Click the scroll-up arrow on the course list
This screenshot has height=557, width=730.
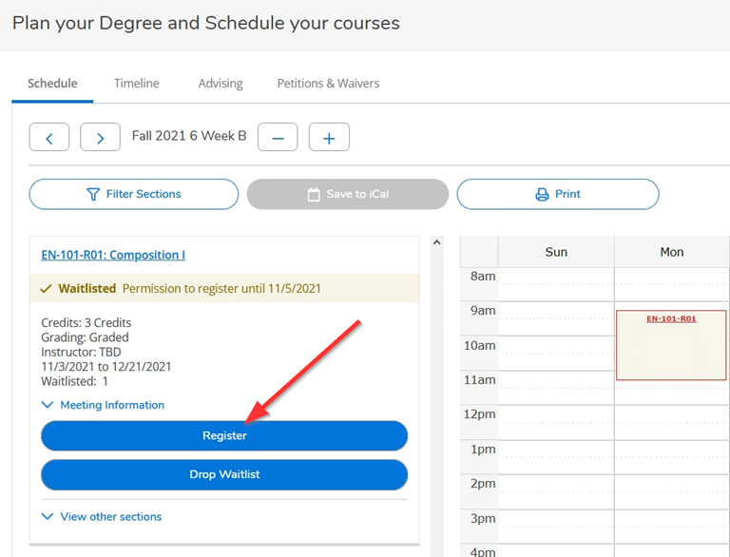coord(436,242)
